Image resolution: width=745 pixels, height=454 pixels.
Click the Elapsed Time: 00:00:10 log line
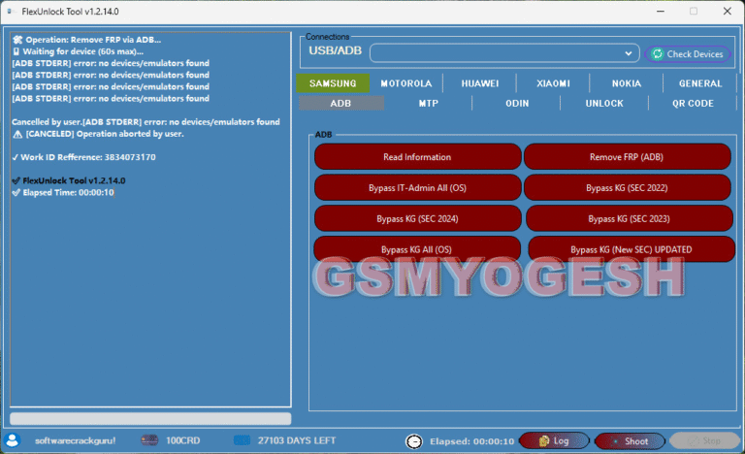(x=63, y=192)
